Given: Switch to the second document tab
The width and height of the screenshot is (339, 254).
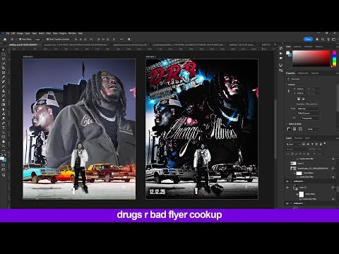Looking at the screenshot, I should point(76,44).
